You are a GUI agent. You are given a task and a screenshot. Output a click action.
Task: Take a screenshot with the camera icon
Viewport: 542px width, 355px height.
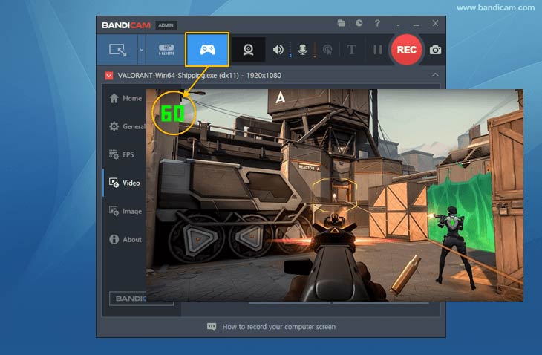[x=435, y=50]
